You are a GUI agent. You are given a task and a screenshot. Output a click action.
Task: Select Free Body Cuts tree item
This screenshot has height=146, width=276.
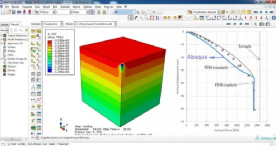[x=15, y=63]
